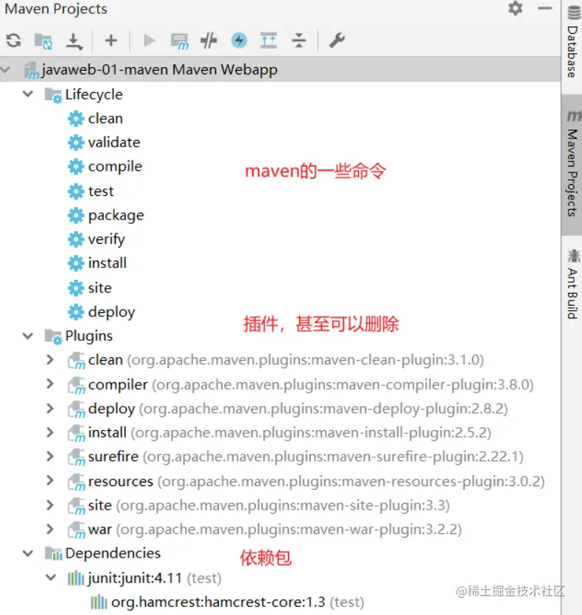Expand the install plugin chevron
Viewport: 582px width, 615px height.
[x=50, y=432]
